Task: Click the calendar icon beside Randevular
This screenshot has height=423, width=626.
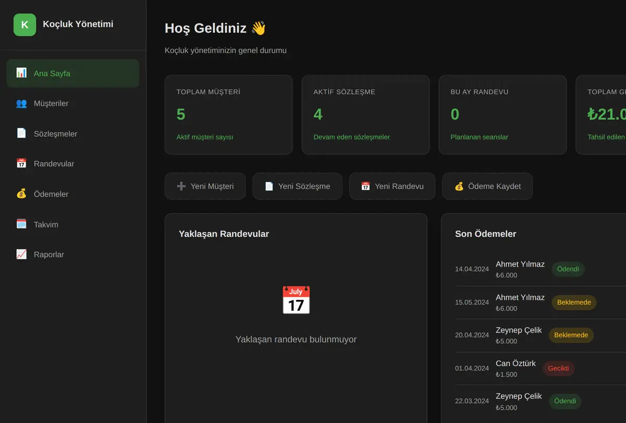Action: tap(21, 164)
